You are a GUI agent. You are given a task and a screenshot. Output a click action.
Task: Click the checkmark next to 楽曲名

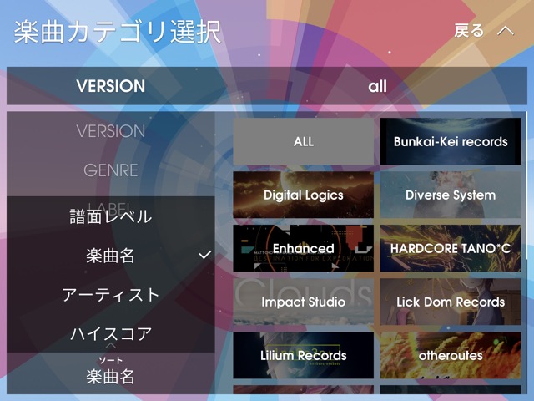click(205, 255)
